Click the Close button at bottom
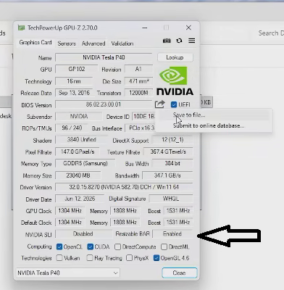The height and width of the screenshot is (290, 284). pos(180,273)
